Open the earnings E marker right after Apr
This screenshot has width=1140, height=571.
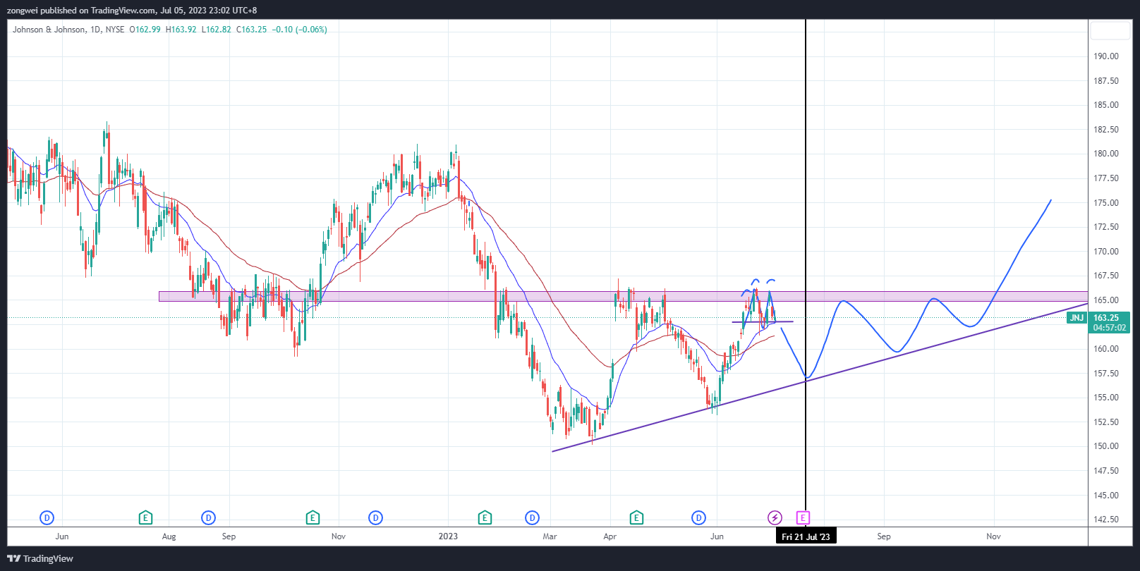tap(636, 518)
